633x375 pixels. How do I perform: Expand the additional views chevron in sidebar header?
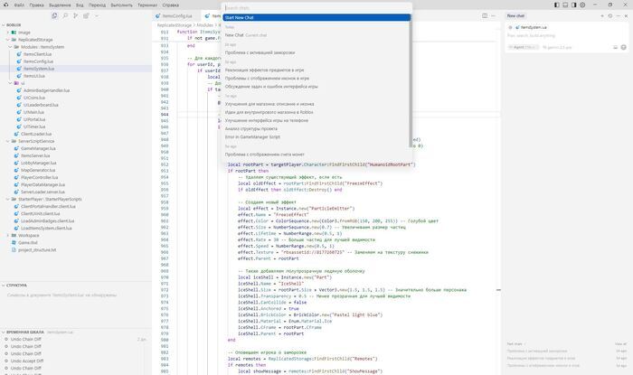97,15
